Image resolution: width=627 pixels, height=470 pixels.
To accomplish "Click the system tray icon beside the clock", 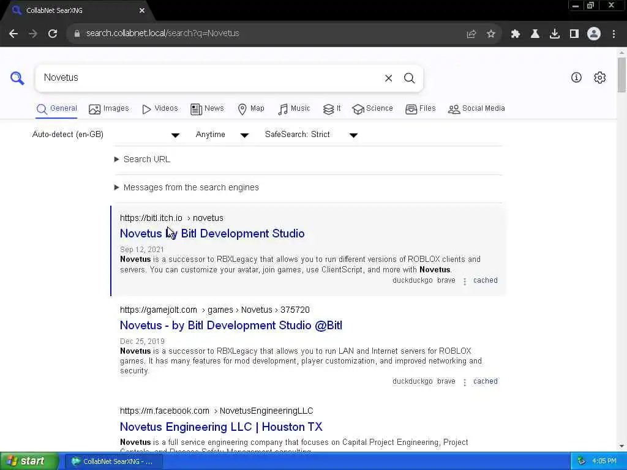I will pos(582,461).
